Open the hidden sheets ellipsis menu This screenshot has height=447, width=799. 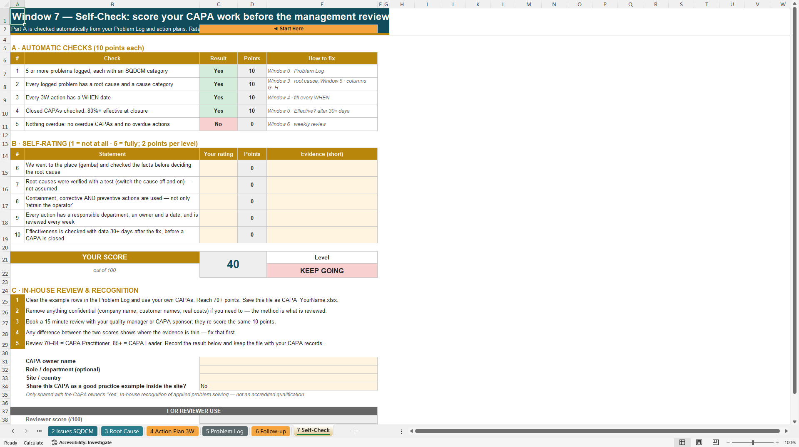[x=39, y=431]
